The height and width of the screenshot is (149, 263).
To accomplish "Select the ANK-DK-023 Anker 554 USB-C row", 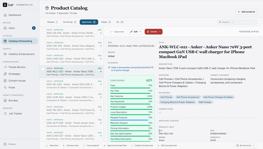I will (72, 84).
